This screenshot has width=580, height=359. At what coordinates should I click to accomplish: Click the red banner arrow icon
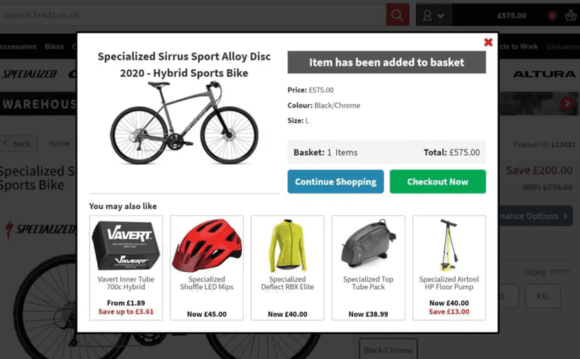pos(567,104)
